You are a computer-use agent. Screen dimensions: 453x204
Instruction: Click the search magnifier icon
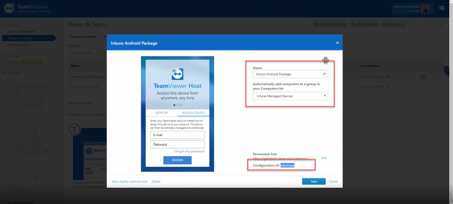[440, 24]
